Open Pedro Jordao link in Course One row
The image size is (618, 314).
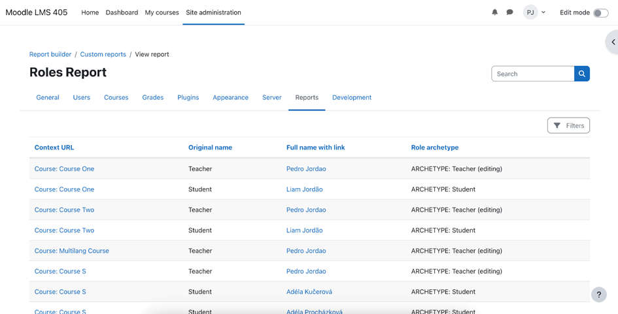click(306, 169)
